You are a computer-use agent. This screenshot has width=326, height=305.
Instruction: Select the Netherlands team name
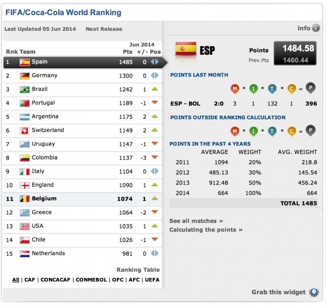[48, 253]
